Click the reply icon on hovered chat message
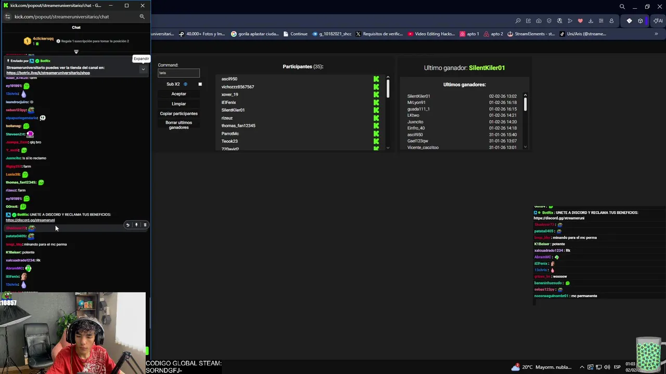Screen dimensions: 666x374 point(127,225)
